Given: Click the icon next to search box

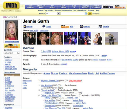Looking at the screenshot, I should [86, 14].
